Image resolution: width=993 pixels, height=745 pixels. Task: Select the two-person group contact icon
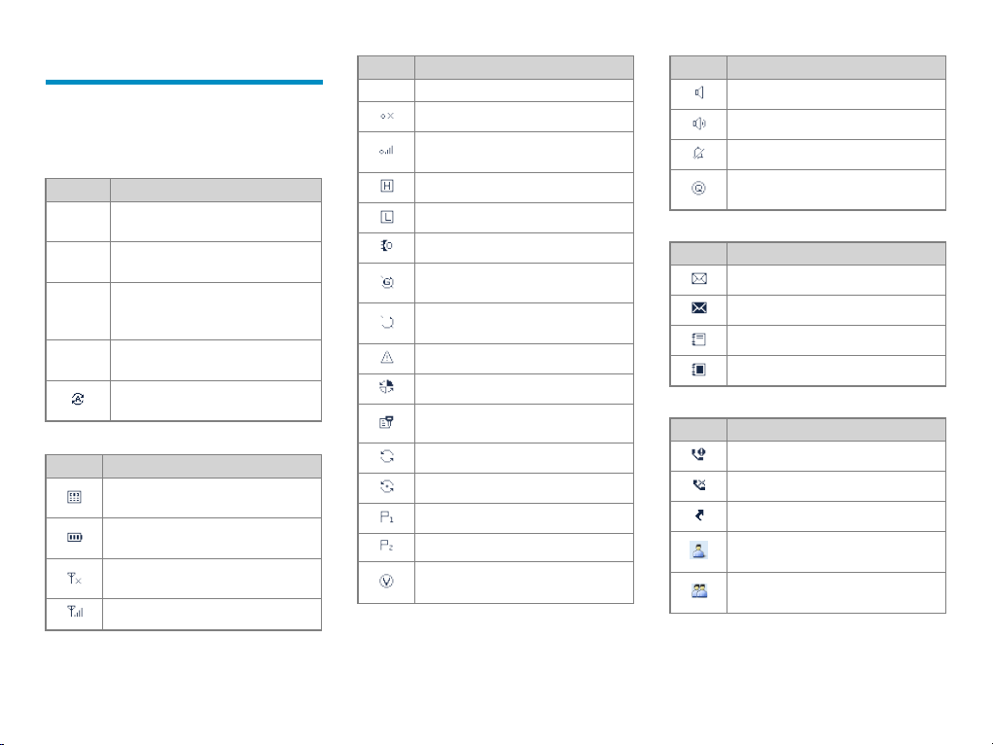point(699,591)
